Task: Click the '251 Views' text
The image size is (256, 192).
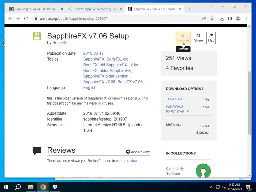Action: click(x=178, y=58)
